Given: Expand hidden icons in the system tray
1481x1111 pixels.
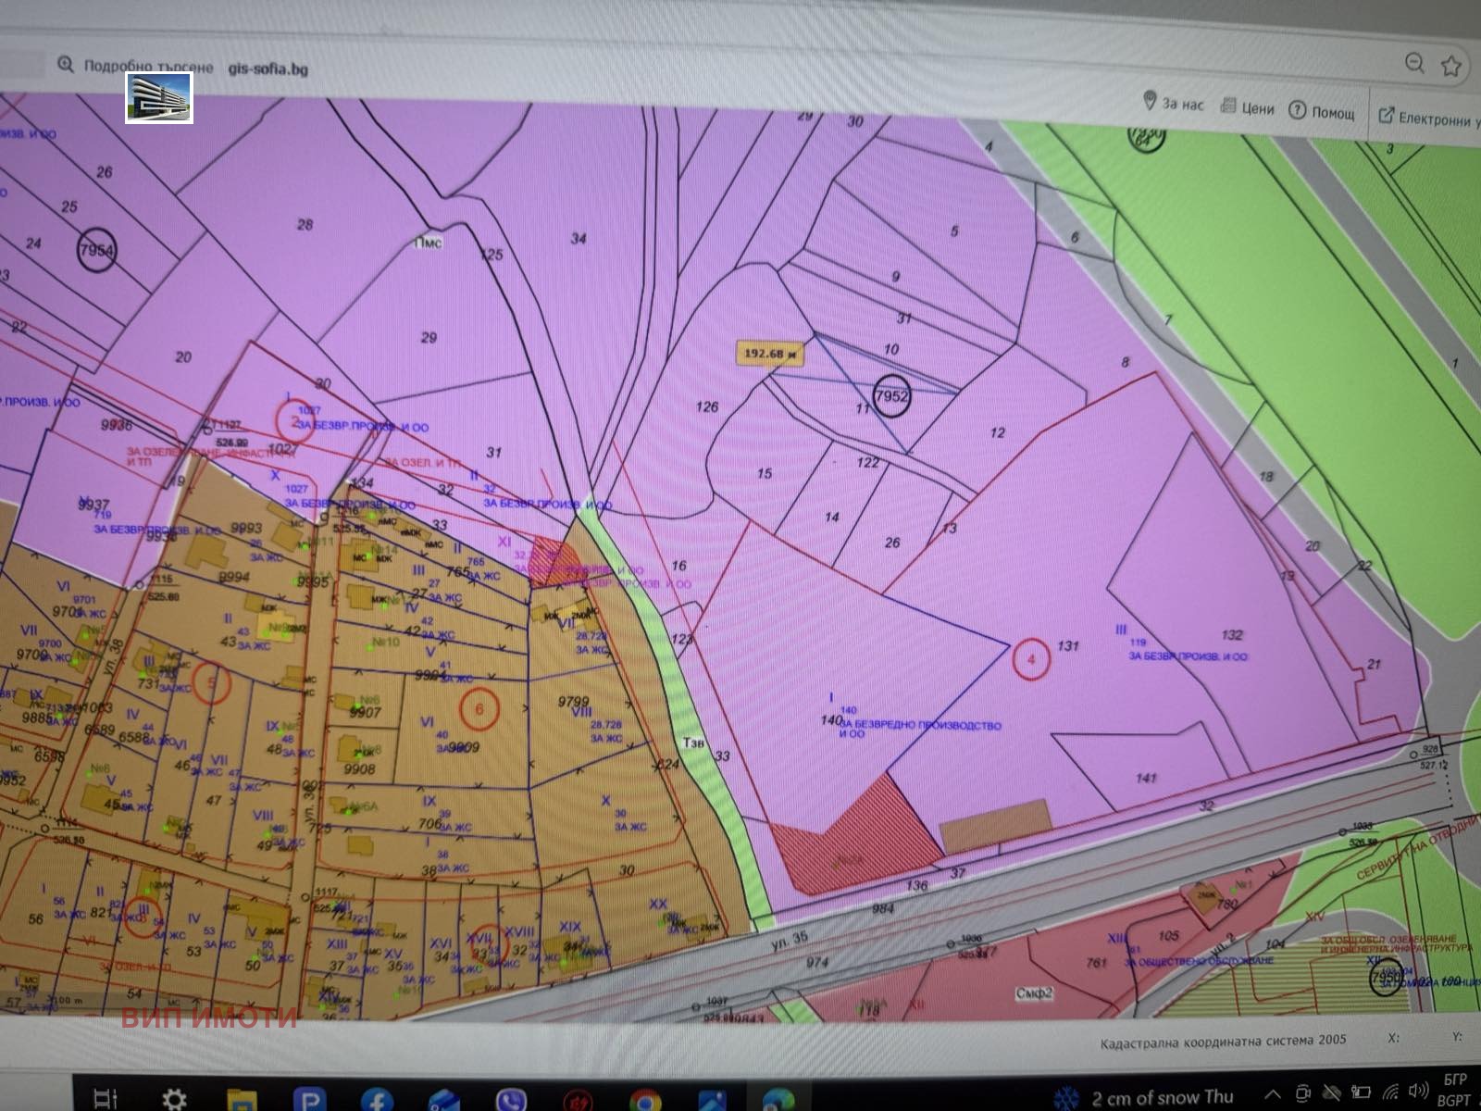Looking at the screenshot, I should click(1272, 1092).
